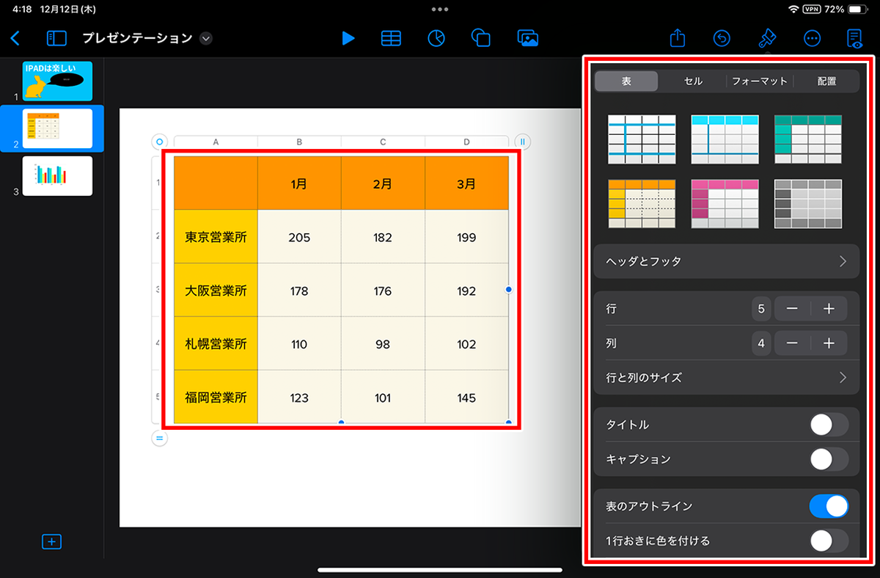Switch to the フォーマット tab

(760, 81)
